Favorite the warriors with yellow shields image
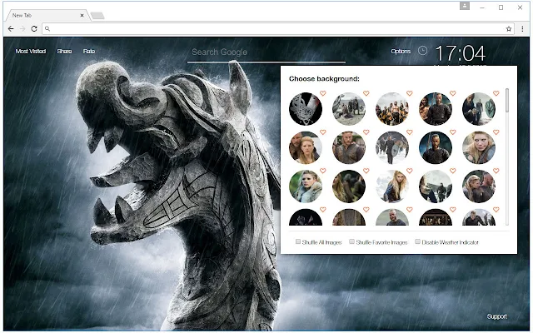Screen dimensions: 533x333 [x=409, y=93]
